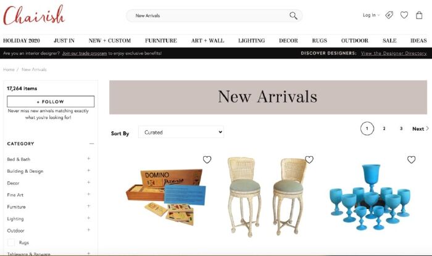Favorite the Picasso Domino set
Screen dimensions: 432x256
pyautogui.click(x=207, y=159)
